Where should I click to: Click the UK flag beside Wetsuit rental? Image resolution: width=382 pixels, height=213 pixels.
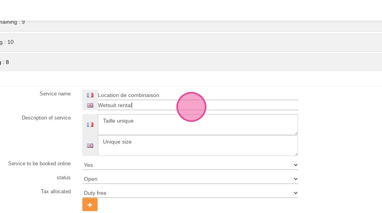point(90,105)
